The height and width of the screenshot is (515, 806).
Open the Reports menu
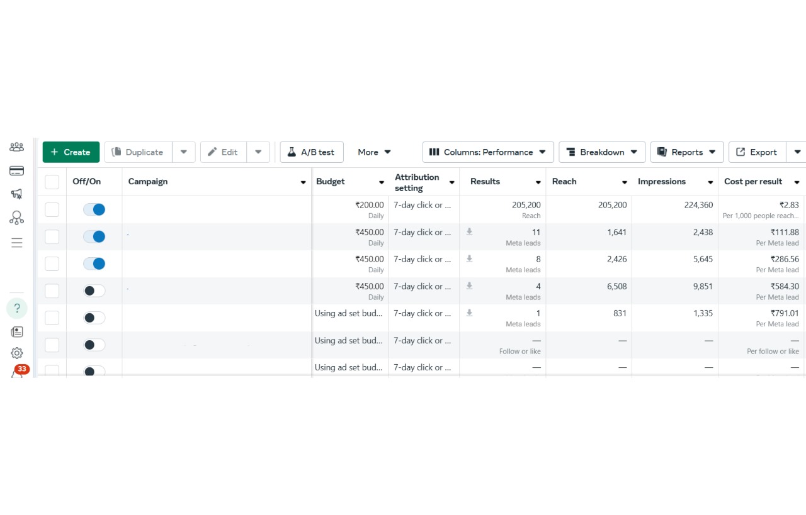point(686,152)
